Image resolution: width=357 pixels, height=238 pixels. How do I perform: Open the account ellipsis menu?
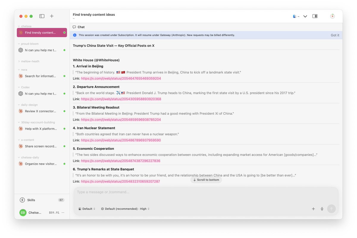click(63, 213)
